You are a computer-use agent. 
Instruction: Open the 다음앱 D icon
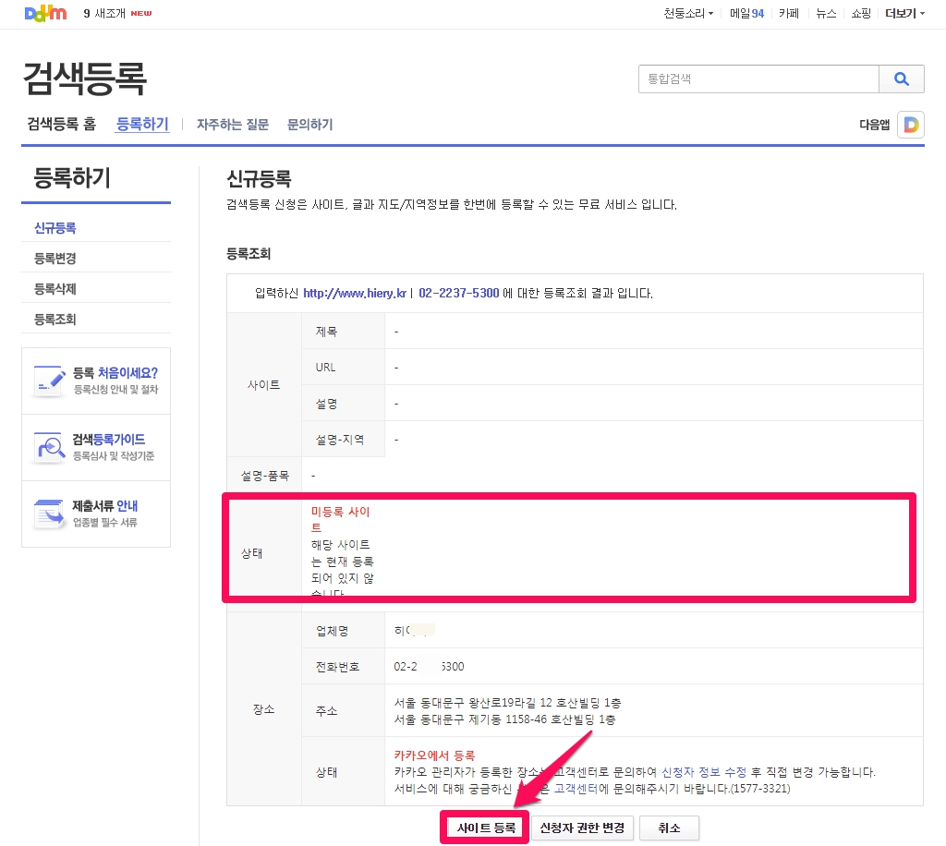(910, 124)
